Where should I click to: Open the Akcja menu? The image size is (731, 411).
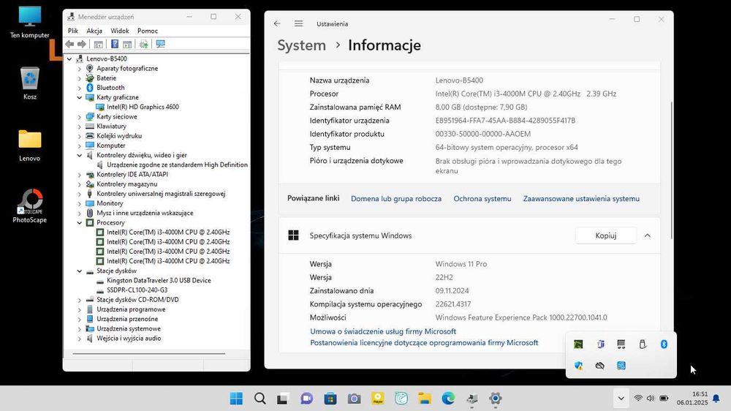[x=94, y=31]
